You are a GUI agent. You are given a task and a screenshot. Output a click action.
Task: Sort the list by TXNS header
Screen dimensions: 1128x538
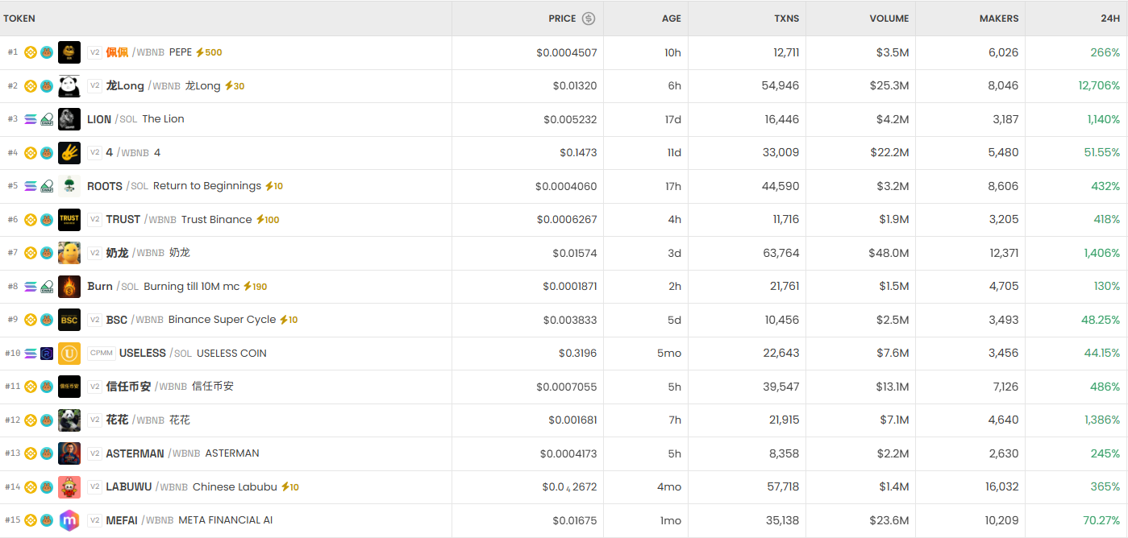[786, 18]
